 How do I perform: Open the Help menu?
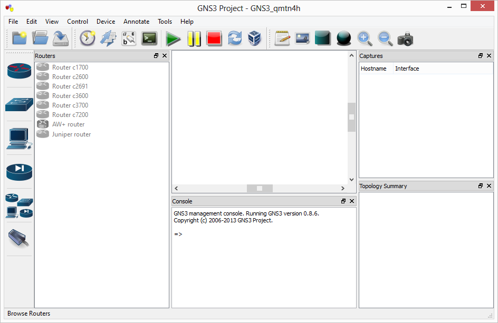[x=187, y=21]
